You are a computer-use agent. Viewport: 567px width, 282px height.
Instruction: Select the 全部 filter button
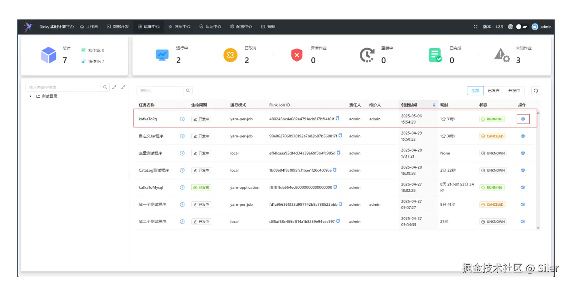pyautogui.click(x=475, y=91)
